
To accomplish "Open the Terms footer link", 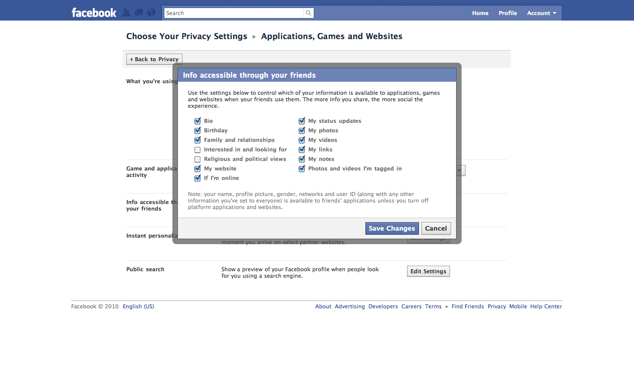I will [x=434, y=306].
